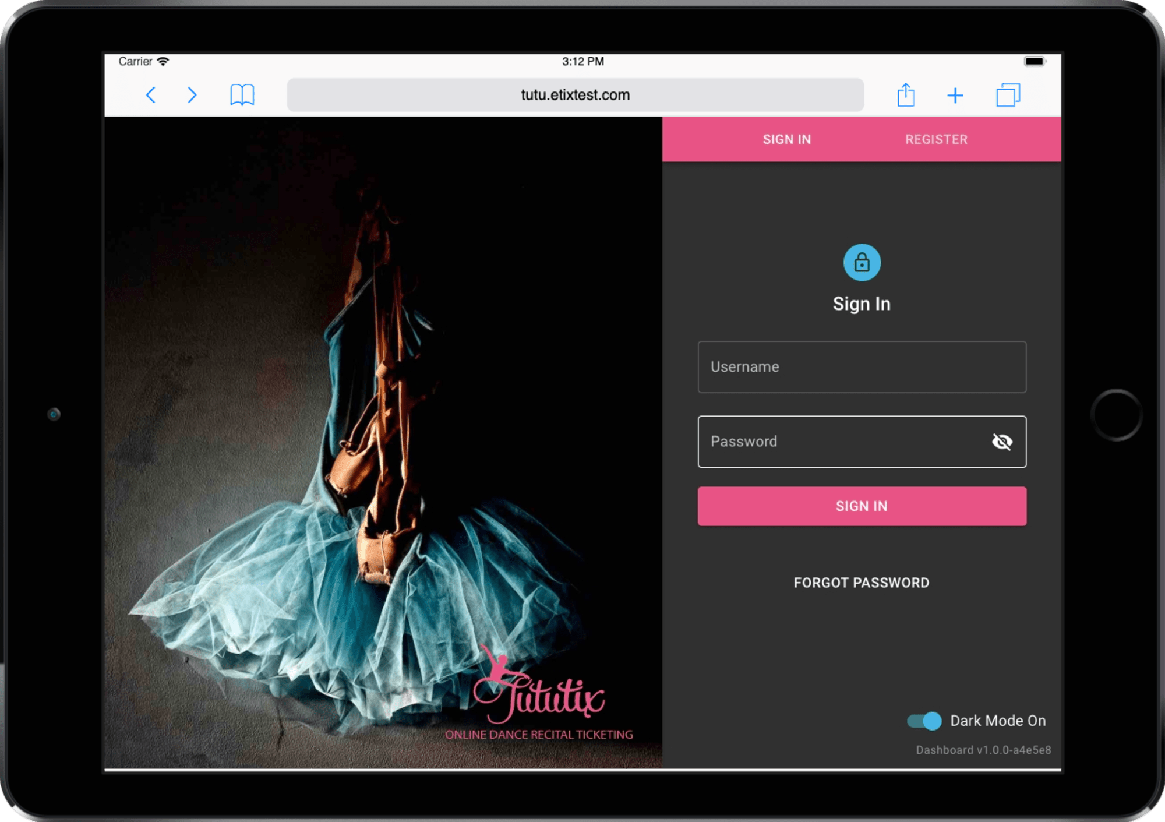This screenshot has height=822, width=1165.
Task: Tap the Safari forward arrow
Action: click(192, 95)
